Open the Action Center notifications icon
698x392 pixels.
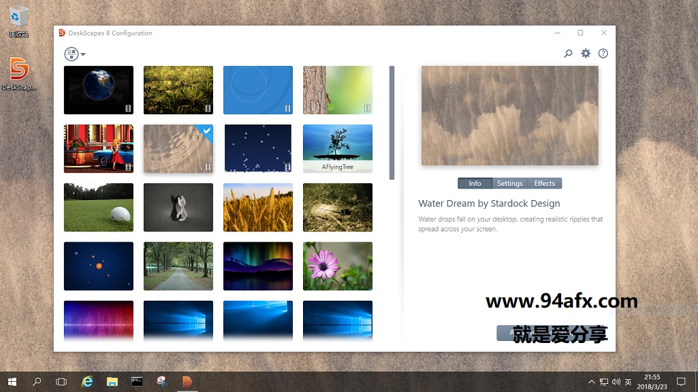click(x=681, y=382)
